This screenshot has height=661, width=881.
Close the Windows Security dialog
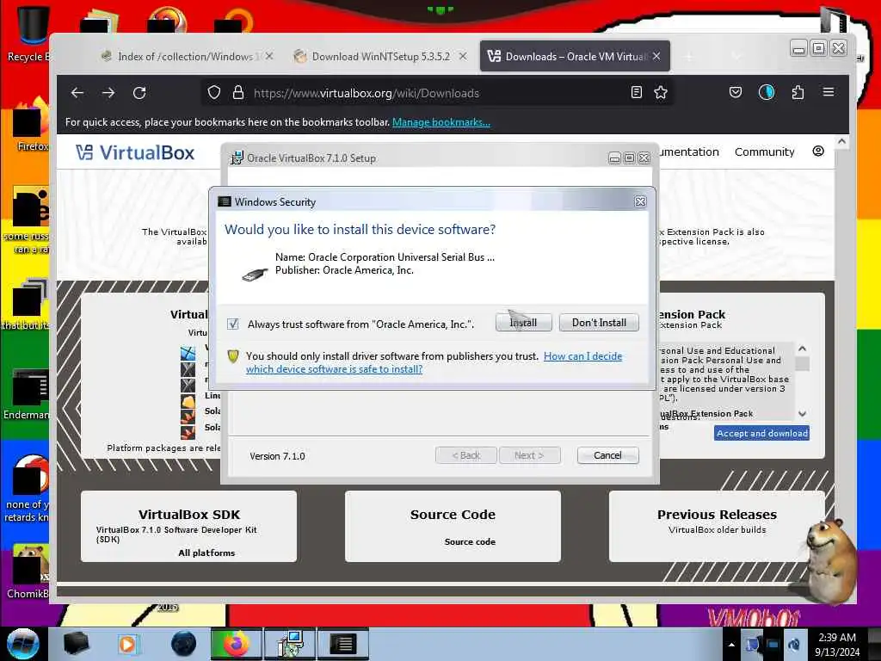[640, 201]
